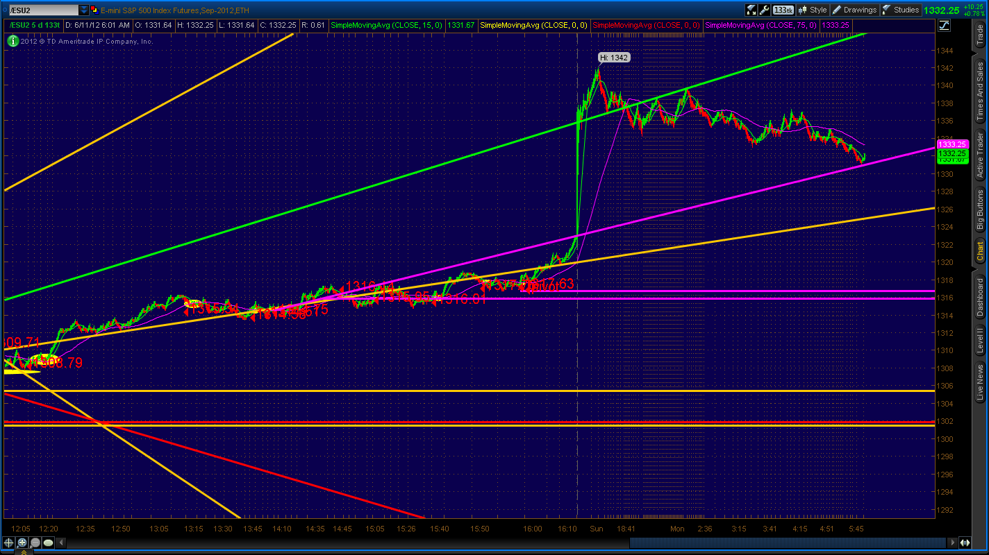The height and width of the screenshot is (555, 989).
Task: Click SimpleMovingAvg (CLOSE, 15, 0) study label
Action: pos(388,25)
